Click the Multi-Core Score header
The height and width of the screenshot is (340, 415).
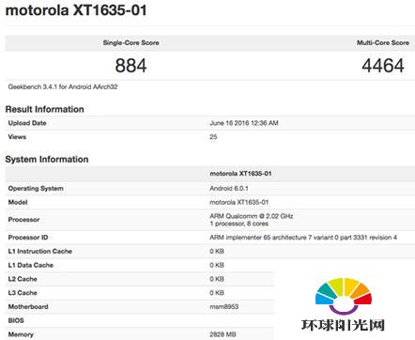tap(383, 42)
